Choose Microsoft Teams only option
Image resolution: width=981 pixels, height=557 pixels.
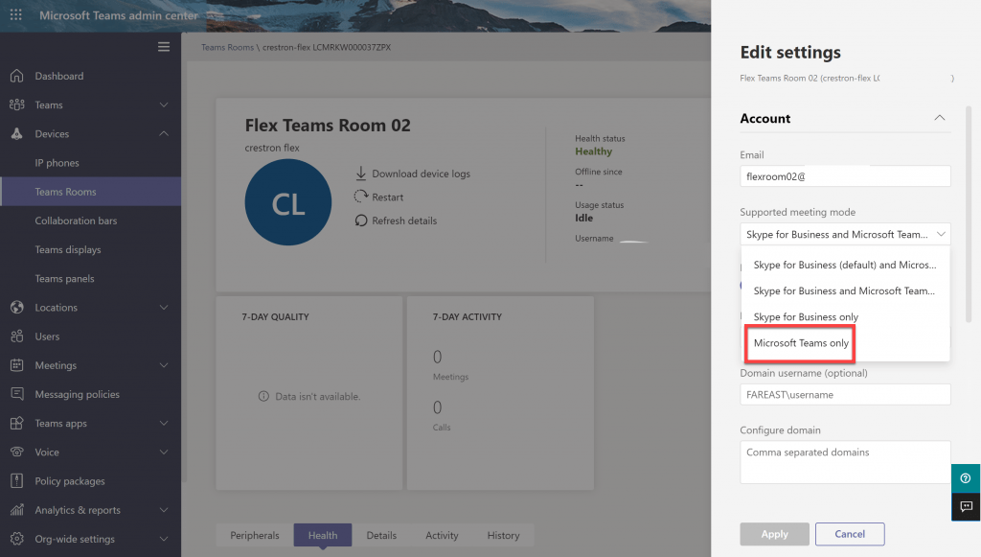pyautogui.click(x=845, y=343)
